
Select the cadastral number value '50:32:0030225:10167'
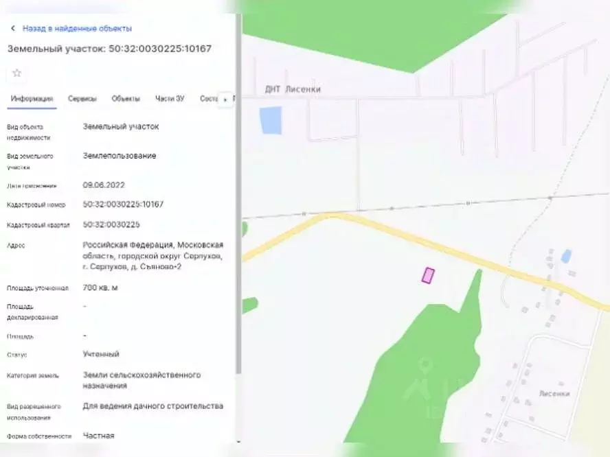(123, 204)
